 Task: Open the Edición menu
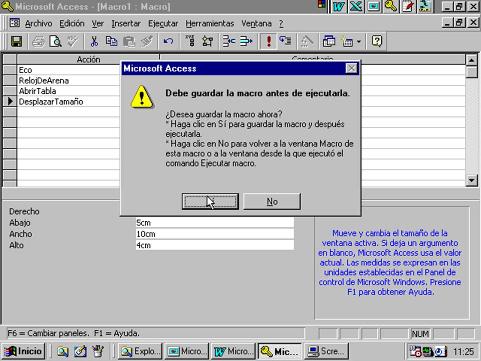point(72,24)
